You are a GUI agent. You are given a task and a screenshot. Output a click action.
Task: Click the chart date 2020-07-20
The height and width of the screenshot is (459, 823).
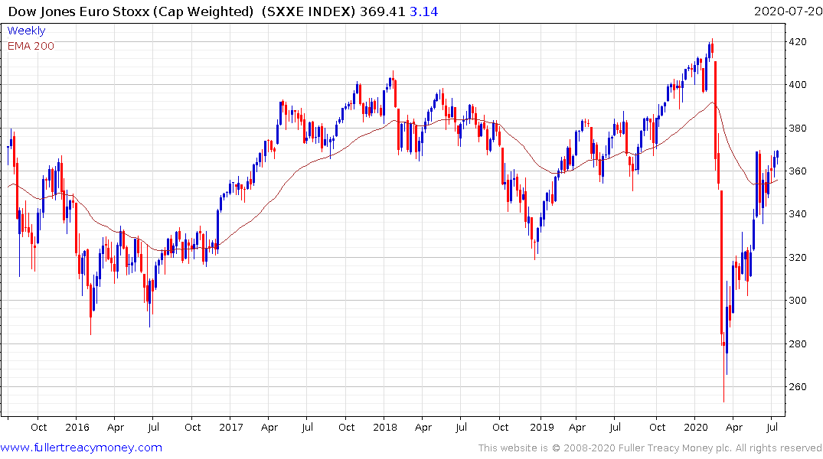click(x=788, y=11)
